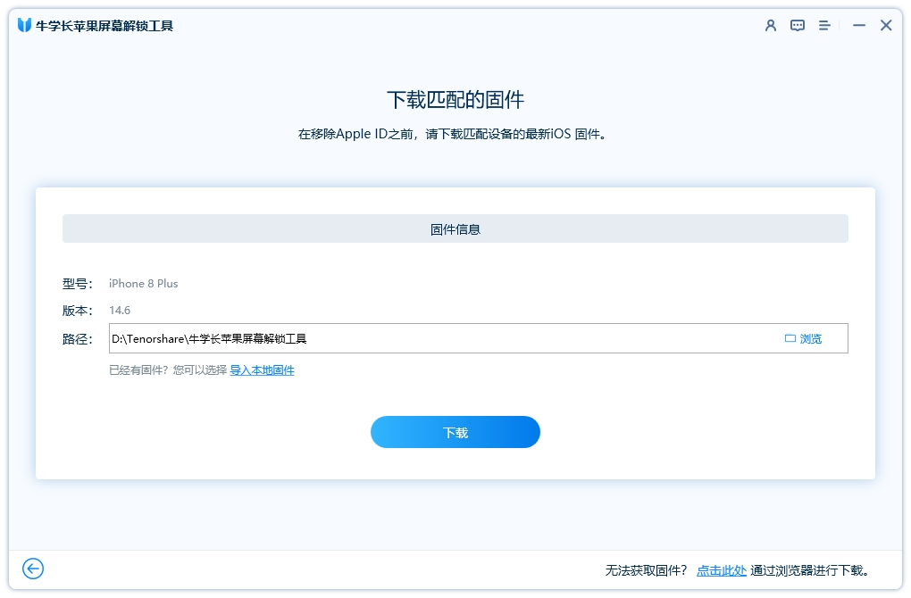Close the unlock tool window
Viewport: 911px width, 598px height.
click(x=885, y=26)
